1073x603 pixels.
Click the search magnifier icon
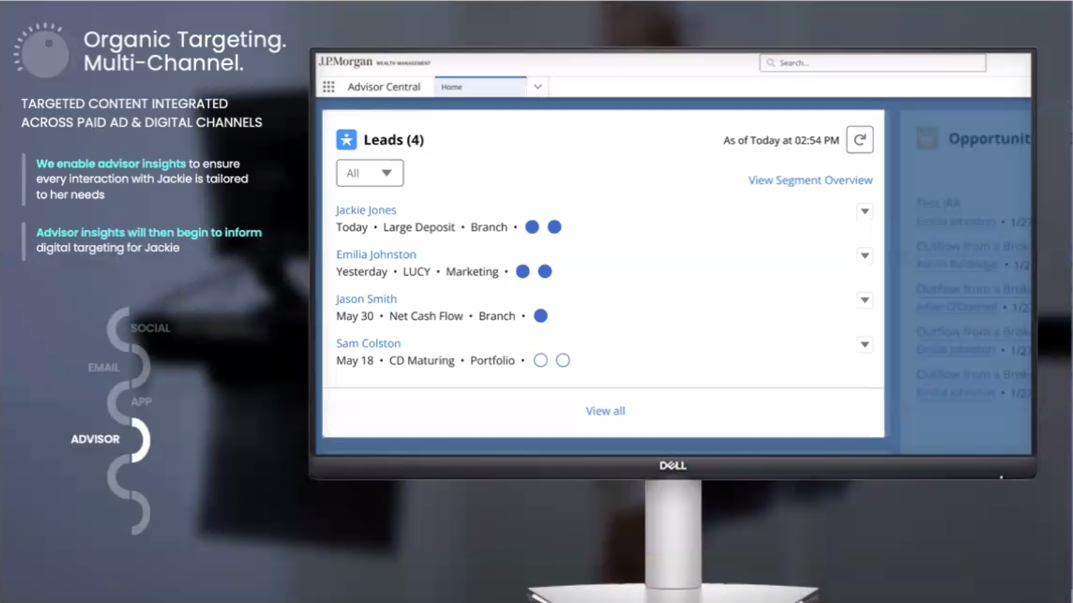tap(771, 63)
